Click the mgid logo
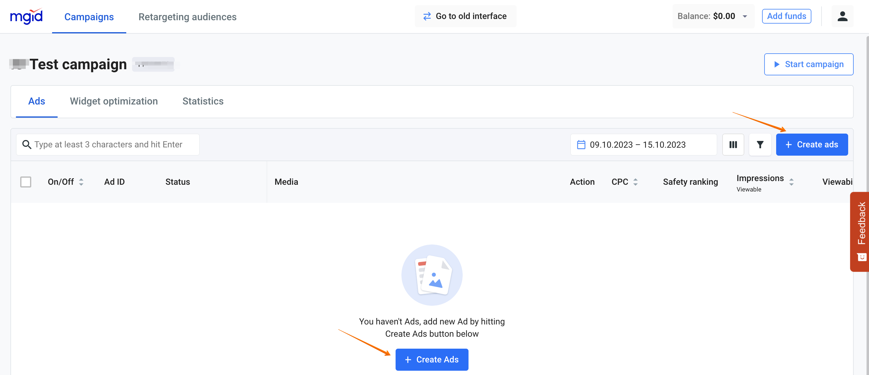The image size is (869, 375). (26, 16)
